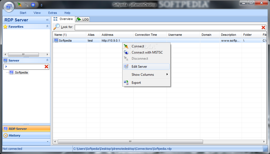This screenshot has height=154, width=270.
Task: Choose Connect from context menu
Action: click(146, 46)
